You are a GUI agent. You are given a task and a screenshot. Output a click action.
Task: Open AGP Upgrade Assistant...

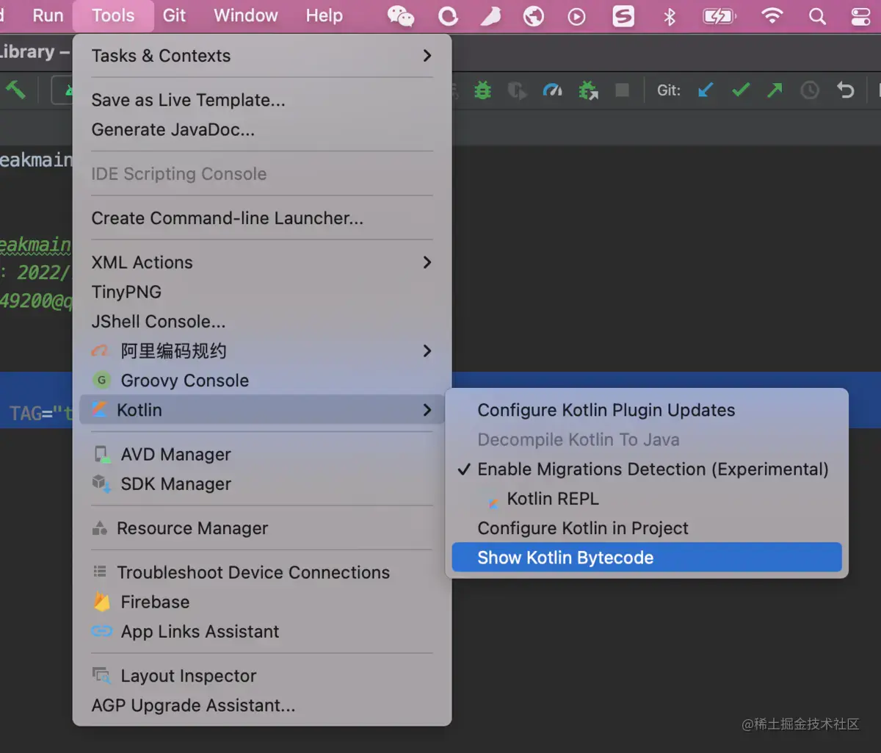[262, 705]
